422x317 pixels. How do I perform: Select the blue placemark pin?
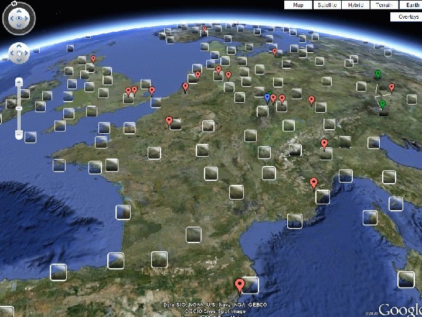pos(267,99)
